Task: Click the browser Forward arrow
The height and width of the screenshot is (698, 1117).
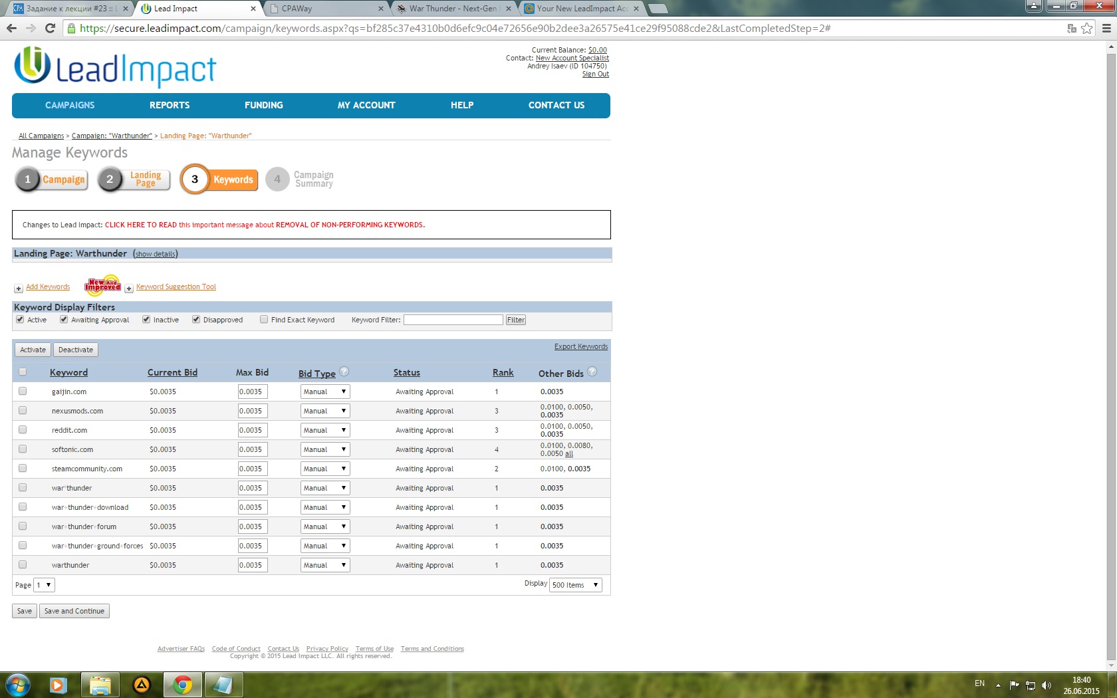Action: [31, 28]
